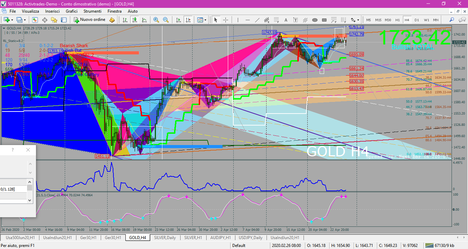This screenshot has width=468, height=249.
Task: Open the chat bubbles icon
Action: (x=461, y=20)
